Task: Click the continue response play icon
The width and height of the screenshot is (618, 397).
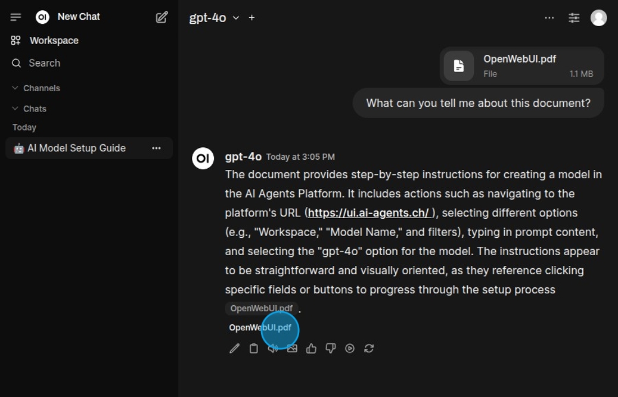Action: tap(350, 349)
